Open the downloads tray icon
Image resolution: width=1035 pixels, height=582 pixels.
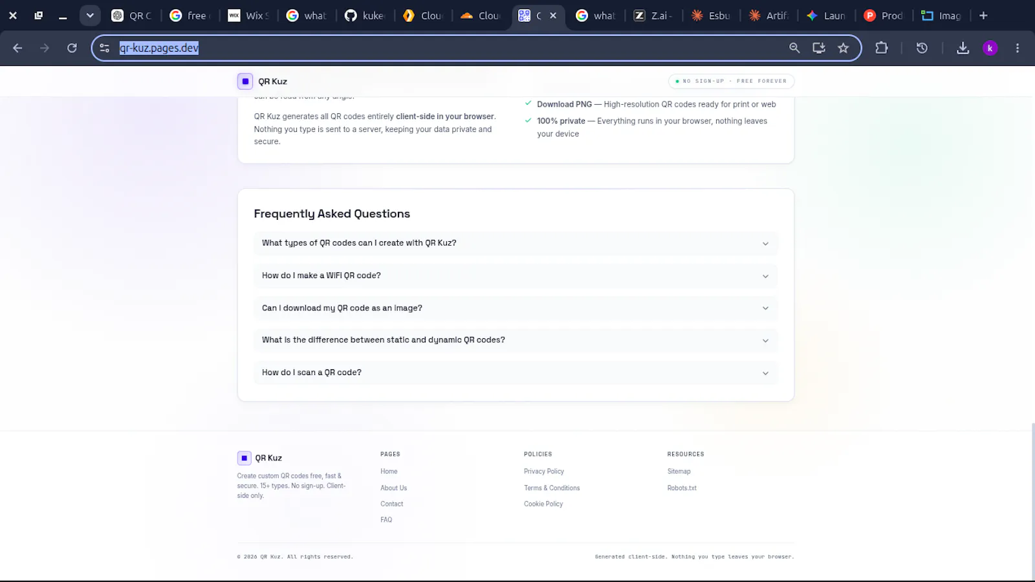963,48
